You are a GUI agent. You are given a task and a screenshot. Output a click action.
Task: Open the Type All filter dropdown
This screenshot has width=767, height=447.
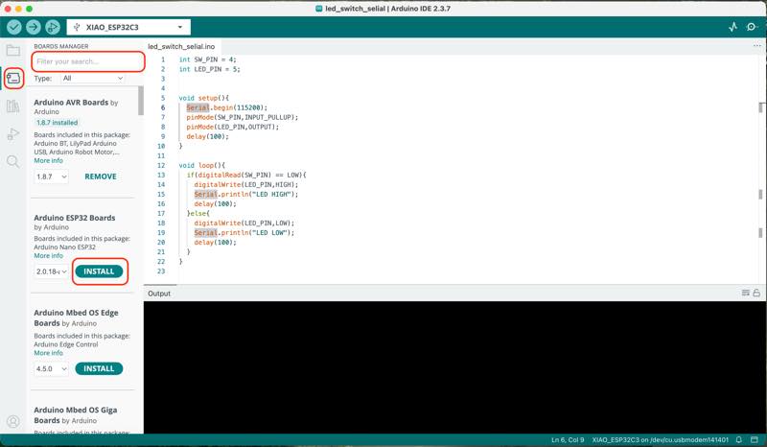[x=92, y=79]
